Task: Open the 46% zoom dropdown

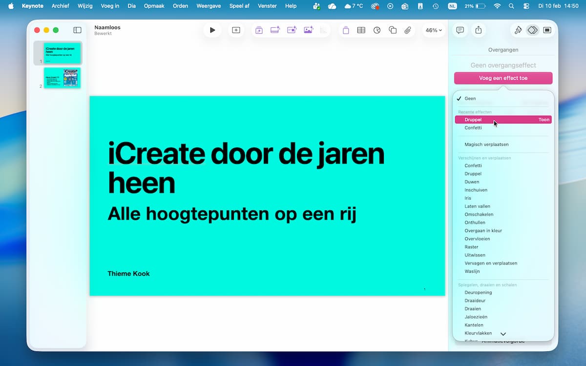Action: 434,30
